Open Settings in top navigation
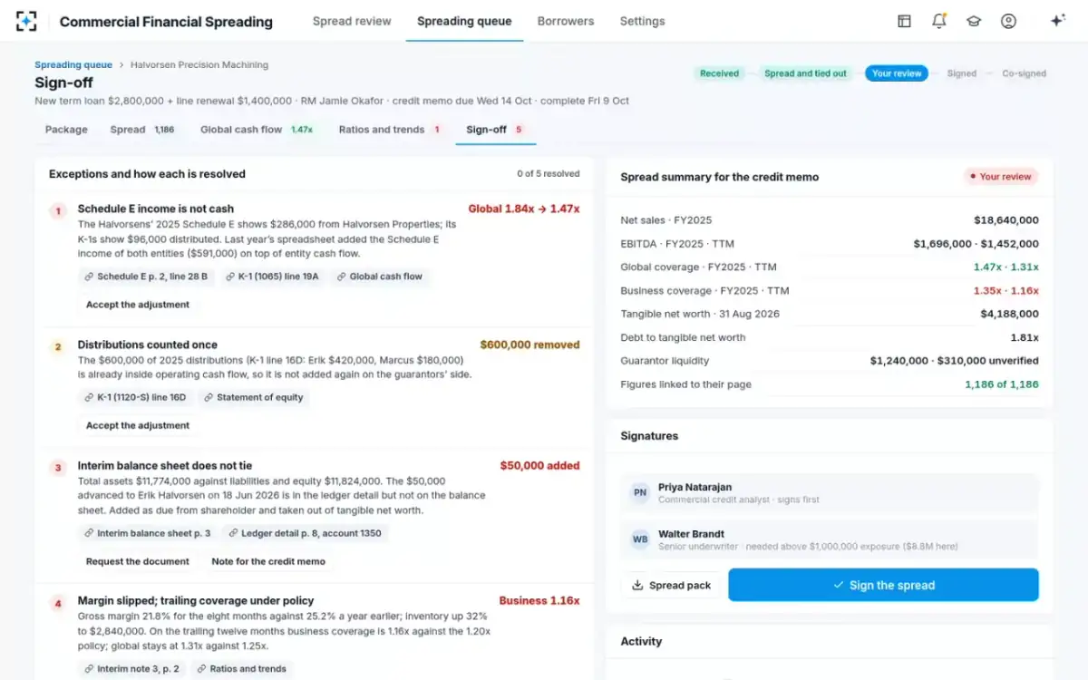Viewport: 1088px width, 680px height. point(642,21)
